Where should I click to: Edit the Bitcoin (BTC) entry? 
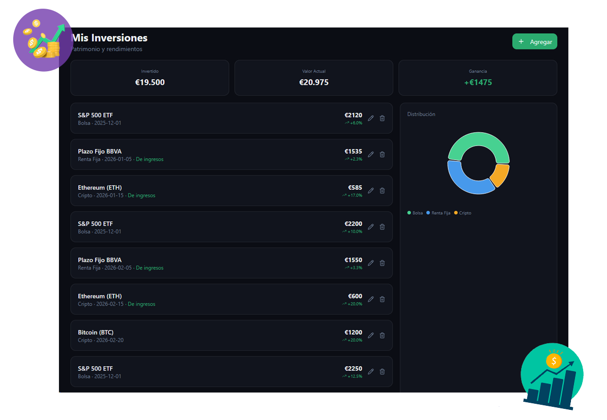370,336
